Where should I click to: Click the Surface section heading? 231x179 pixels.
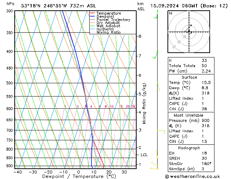189,77
